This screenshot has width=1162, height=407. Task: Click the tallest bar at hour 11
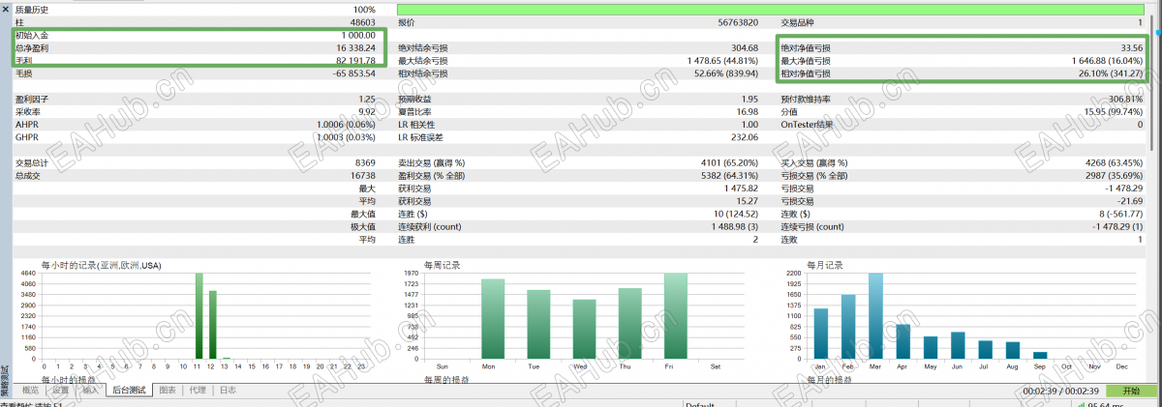pyautogui.click(x=199, y=316)
